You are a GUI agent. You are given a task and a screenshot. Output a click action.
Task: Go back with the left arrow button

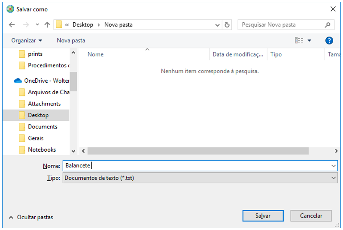click(12, 25)
